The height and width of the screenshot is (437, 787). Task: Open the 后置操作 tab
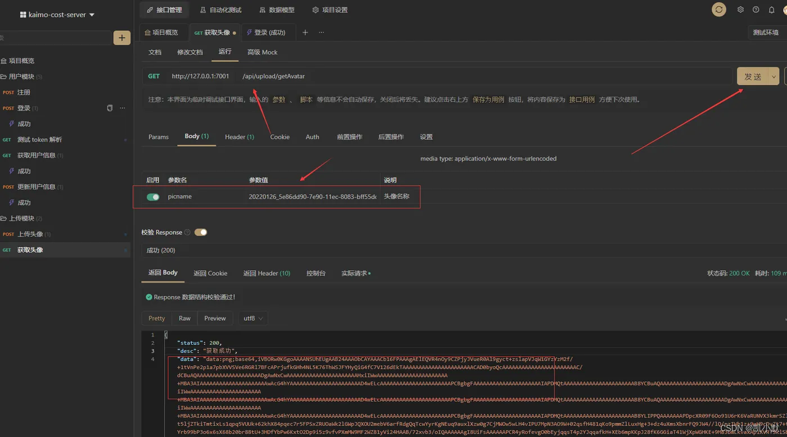coord(391,137)
